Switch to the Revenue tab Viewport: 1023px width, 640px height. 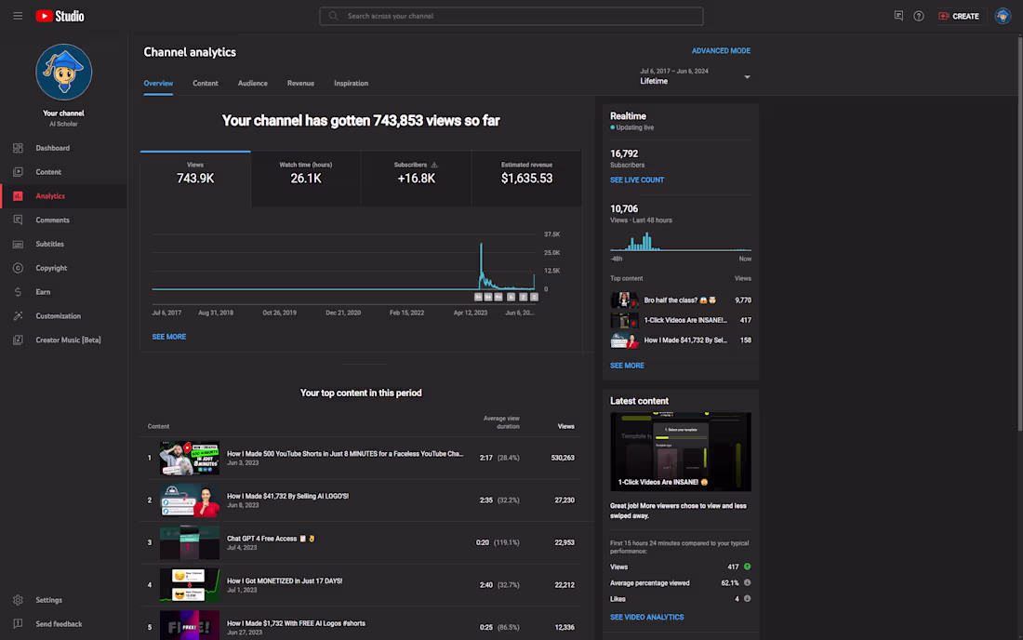pyautogui.click(x=300, y=83)
